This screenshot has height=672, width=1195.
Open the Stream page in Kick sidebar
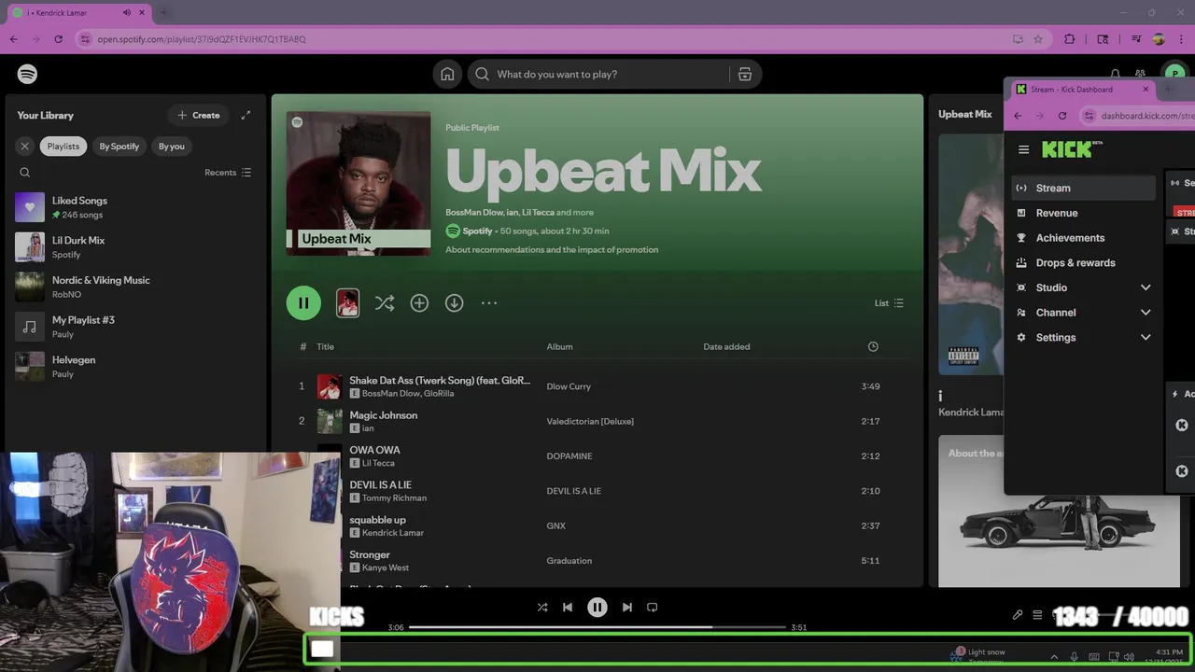tap(1083, 188)
